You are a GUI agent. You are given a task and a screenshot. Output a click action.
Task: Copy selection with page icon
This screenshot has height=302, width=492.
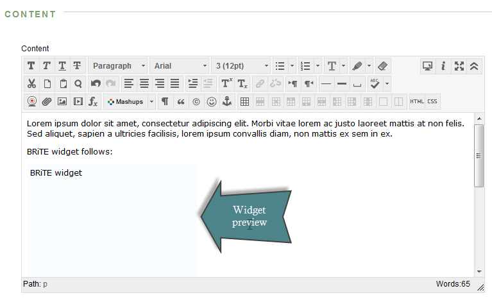click(47, 84)
